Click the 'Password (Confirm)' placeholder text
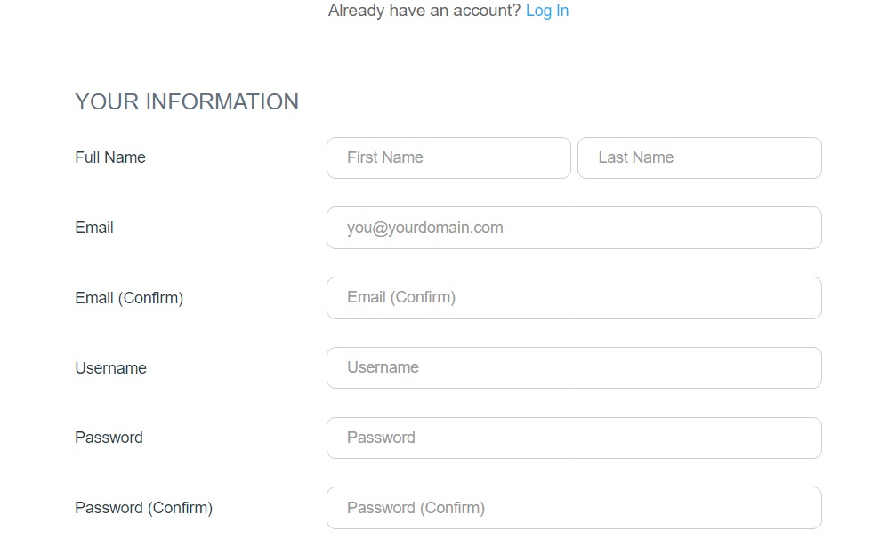Image resolution: width=896 pixels, height=555 pixels. 416,508
